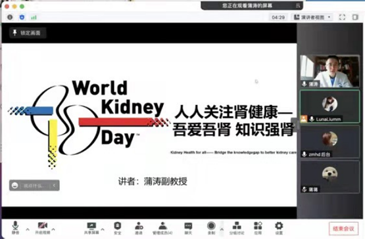Mute the microphone (静音)
Screen dimensions: 365x239
[x=15, y=228]
